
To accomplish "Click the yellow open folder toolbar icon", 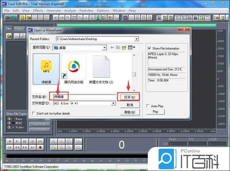I will (x=29, y=18).
